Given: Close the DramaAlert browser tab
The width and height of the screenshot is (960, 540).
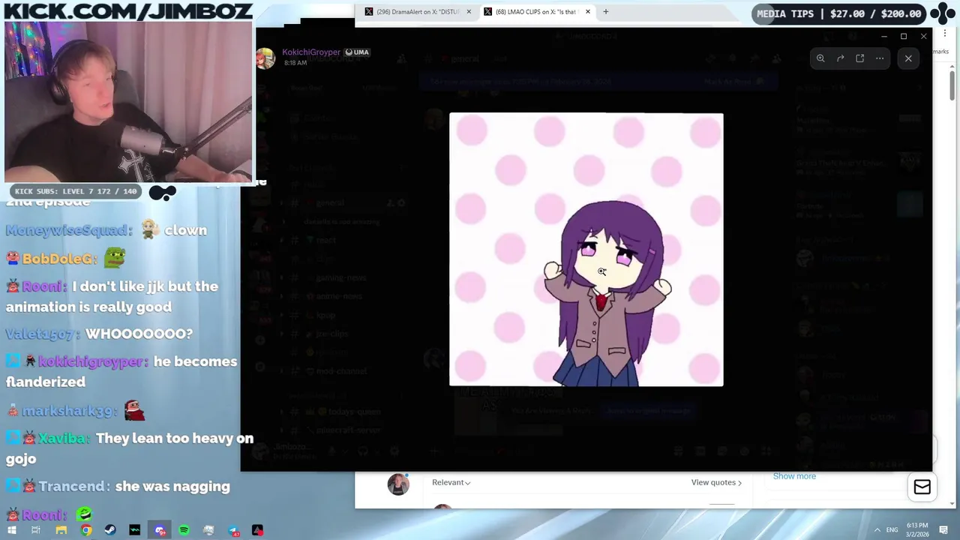Looking at the screenshot, I should pos(469,12).
